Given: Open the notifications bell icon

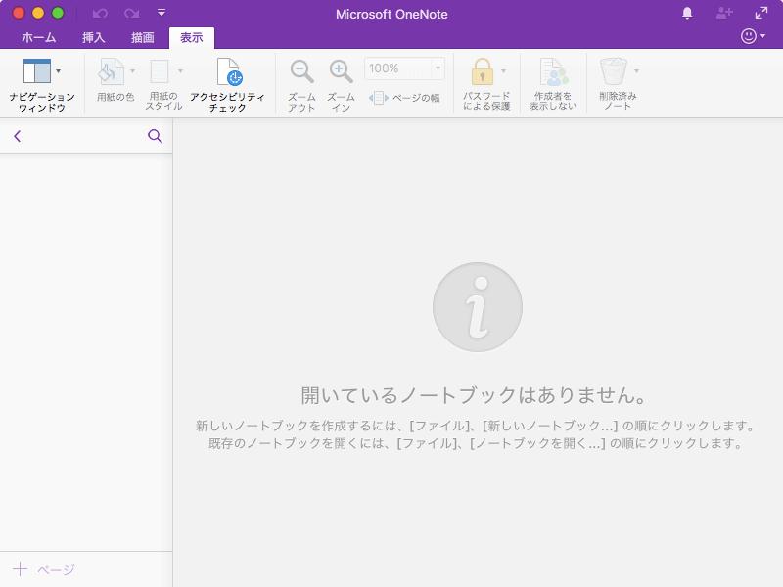Looking at the screenshot, I should (x=687, y=14).
